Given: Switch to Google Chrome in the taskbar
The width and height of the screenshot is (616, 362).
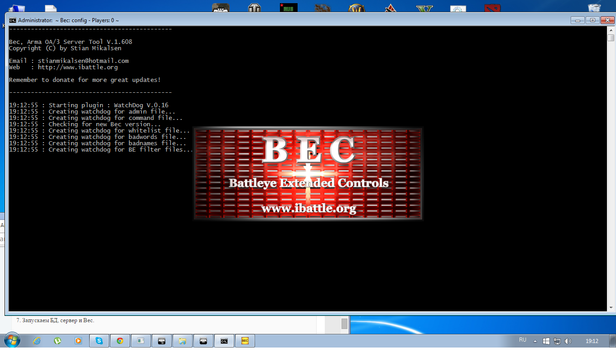Looking at the screenshot, I should tap(120, 341).
